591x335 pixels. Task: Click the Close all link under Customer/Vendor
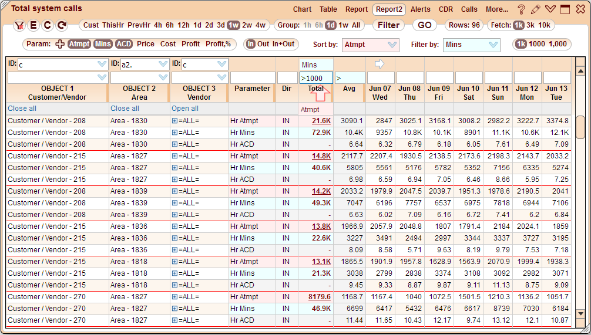[x=22, y=109]
